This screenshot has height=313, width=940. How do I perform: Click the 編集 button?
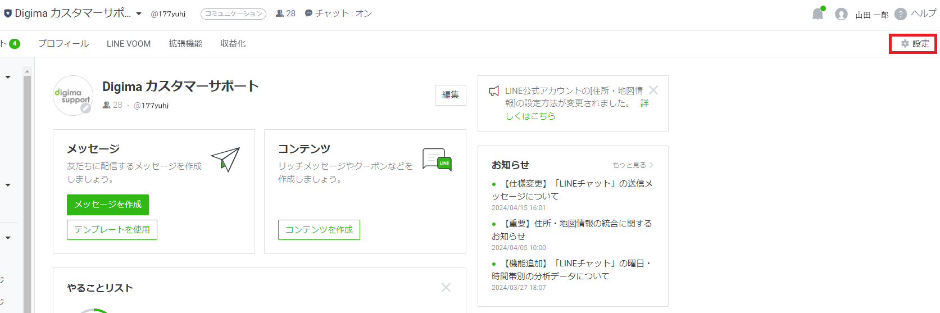pyautogui.click(x=451, y=95)
